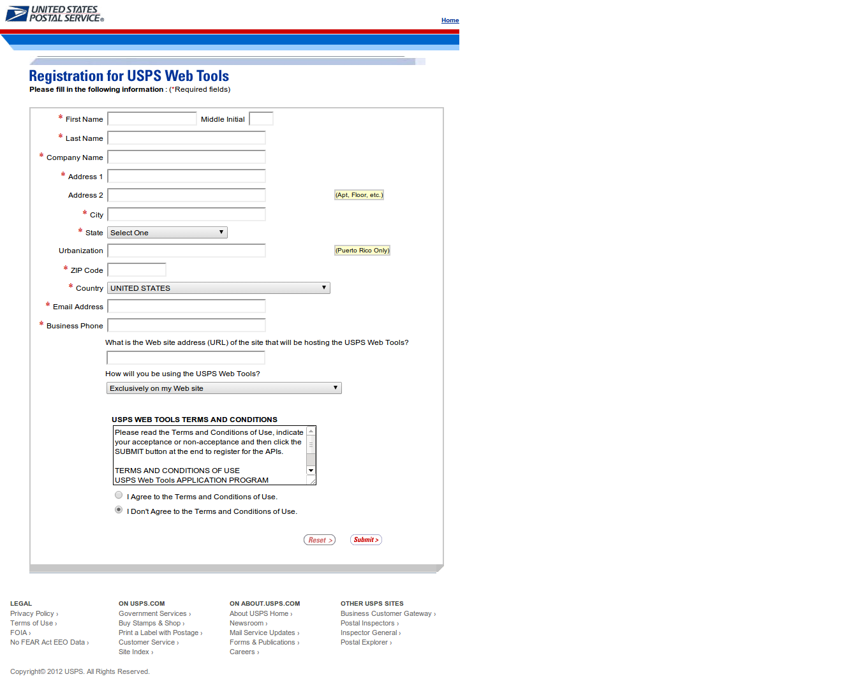Click the 'Copyright© 2012 USPS' footer text

(x=80, y=672)
